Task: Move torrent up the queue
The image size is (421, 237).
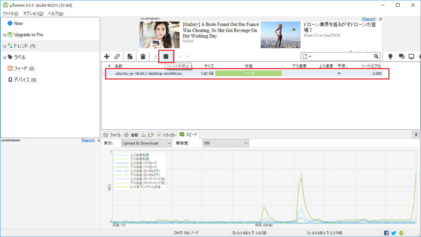Action: [x=180, y=56]
